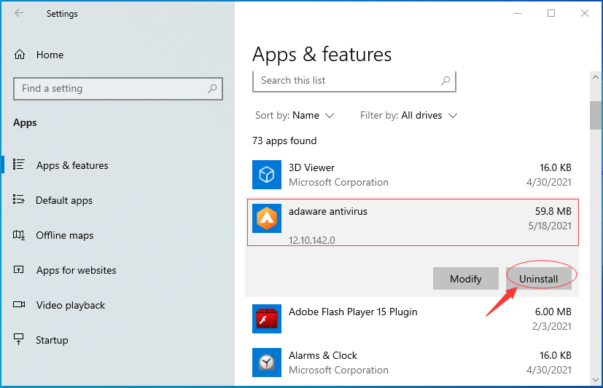Click the Modify button for adaware
Viewport: 603px width, 388px height.
coord(466,279)
